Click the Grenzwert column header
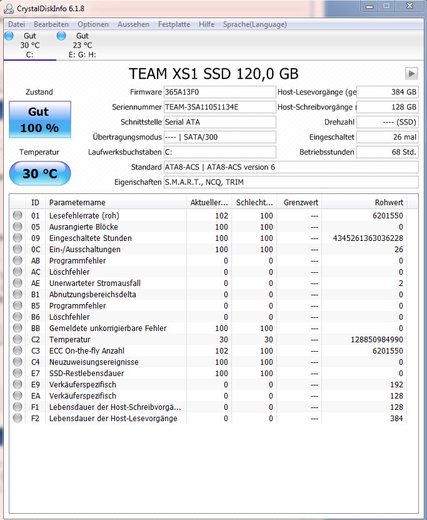The height and width of the screenshot is (520, 427). [299, 202]
